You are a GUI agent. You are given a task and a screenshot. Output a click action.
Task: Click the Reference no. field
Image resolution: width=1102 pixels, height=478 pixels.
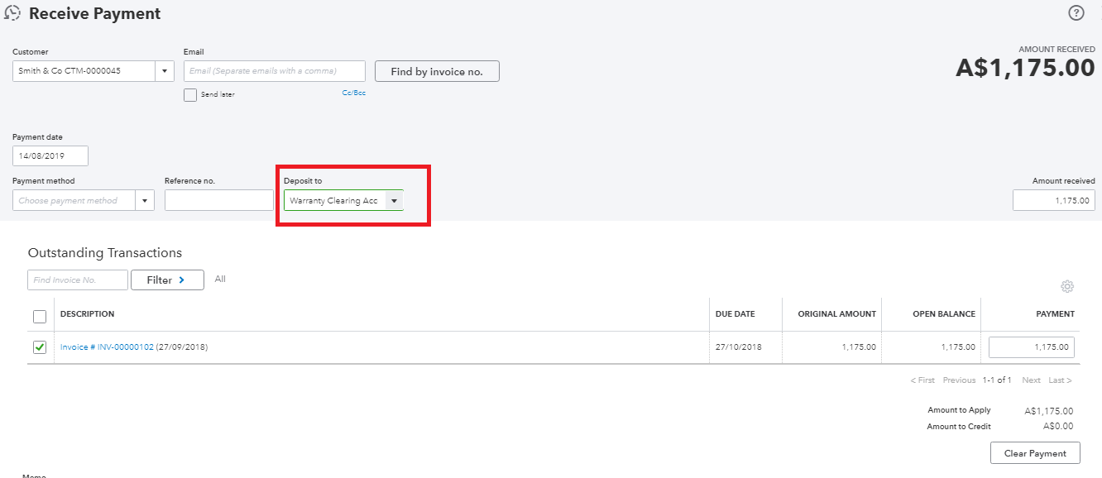coord(219,200)
